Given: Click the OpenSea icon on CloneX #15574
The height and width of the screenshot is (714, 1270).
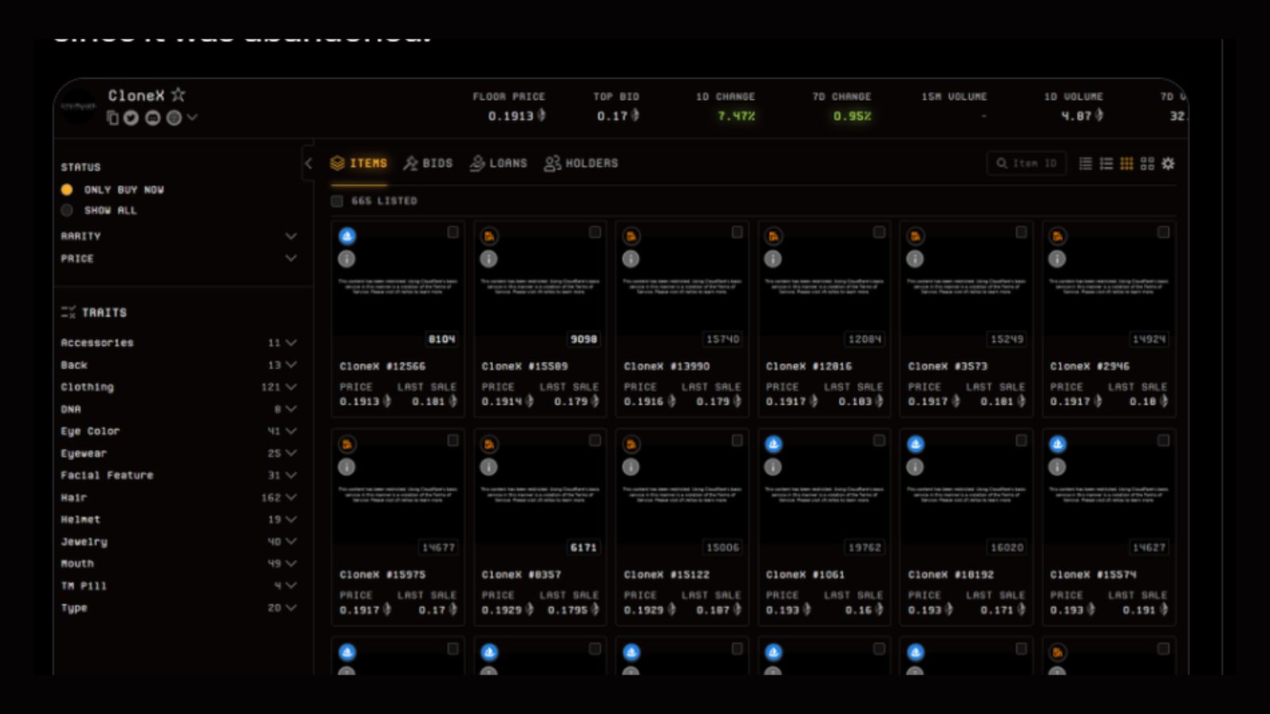Looking at the screenshot, I should (1057, 444).
